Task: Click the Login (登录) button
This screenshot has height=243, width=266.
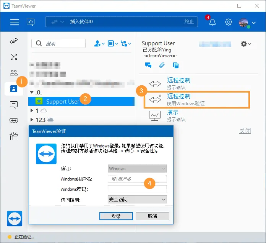Action: coord(116,216)
